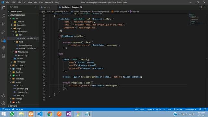This screenshot has width=208, height=117.
Task: Open Run and Debug view
Action: (x=3, y=32)
